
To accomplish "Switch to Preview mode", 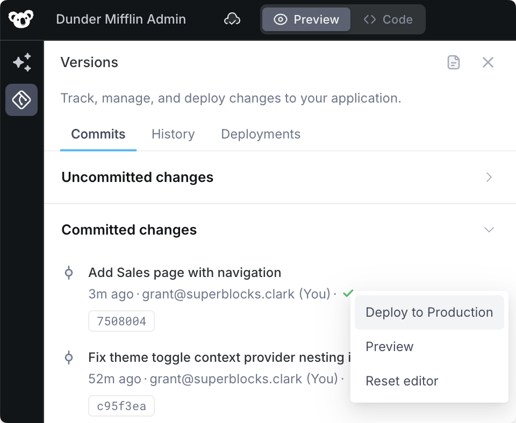I will [306, 20].
